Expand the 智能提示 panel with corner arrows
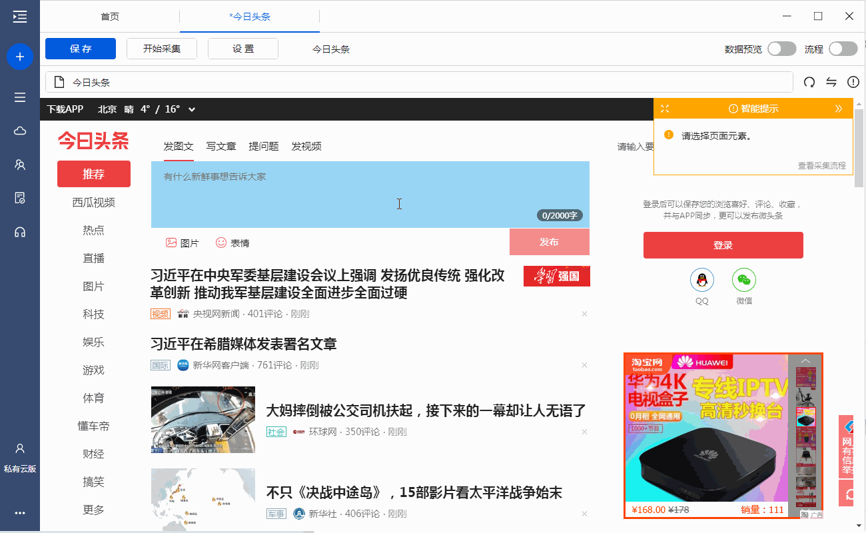The height and width of the screenshot is (533, 866). coord(664,109)
